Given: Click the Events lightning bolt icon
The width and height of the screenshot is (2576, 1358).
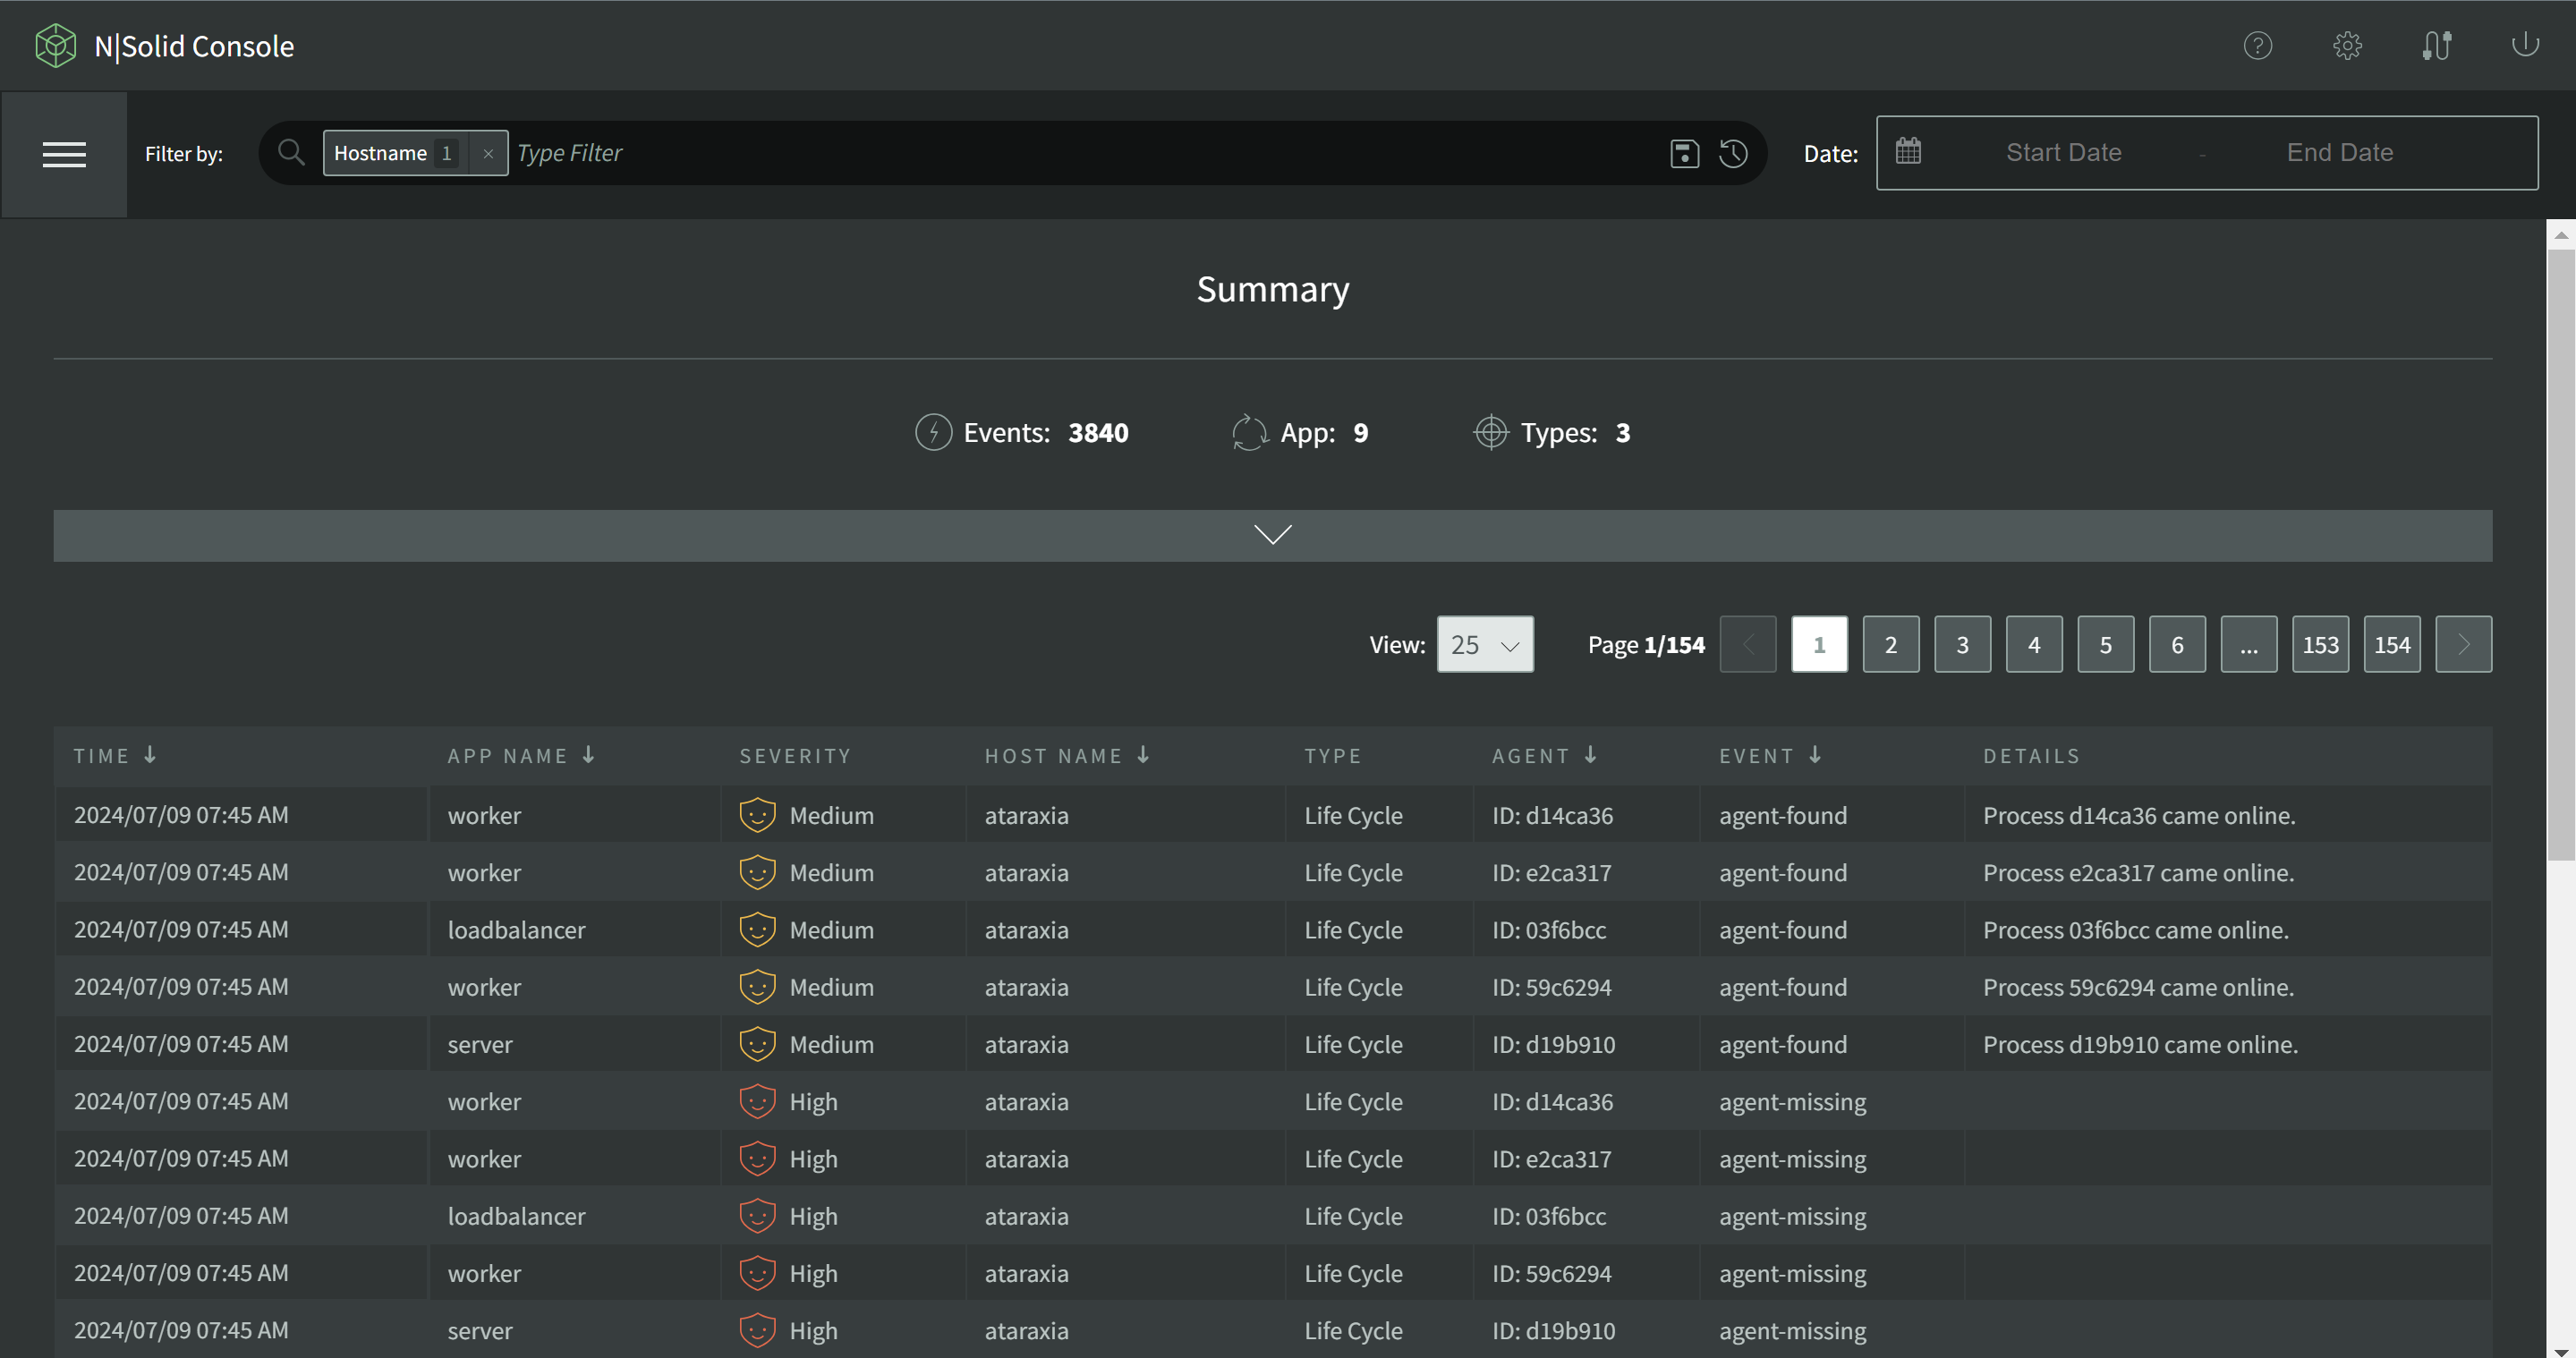Looking at the screenshot, I should [933, 432].
